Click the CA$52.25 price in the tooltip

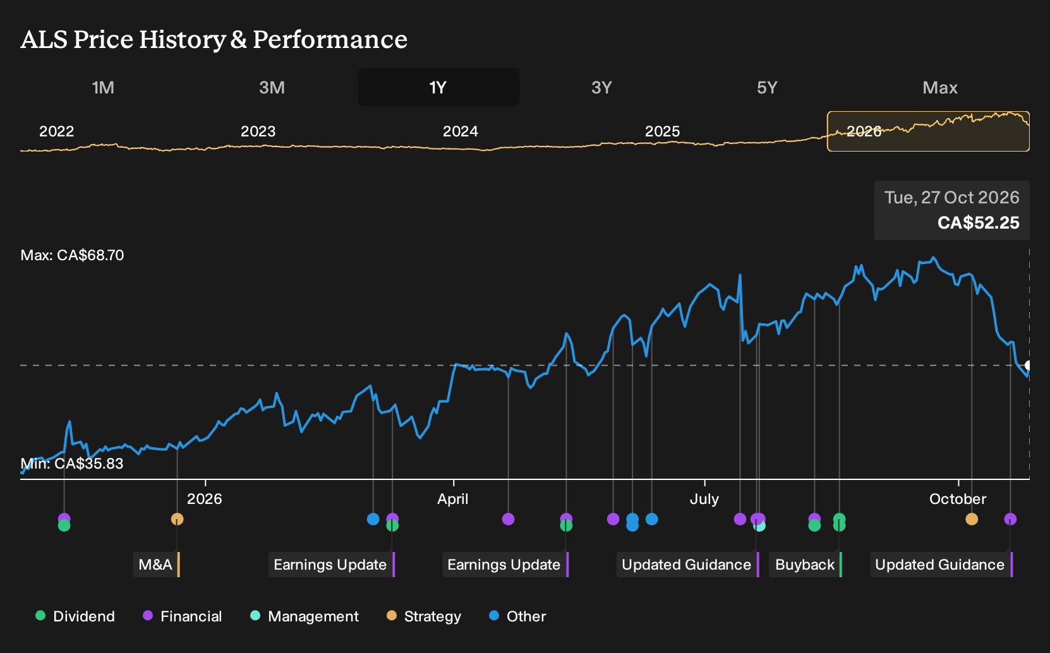click(x=978, y=223)
